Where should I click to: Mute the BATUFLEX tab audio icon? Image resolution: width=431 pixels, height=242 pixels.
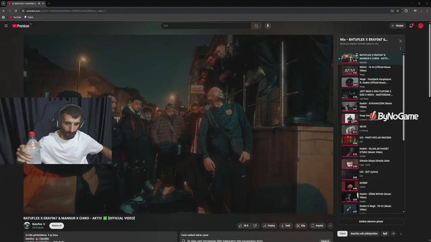[39, 3]
